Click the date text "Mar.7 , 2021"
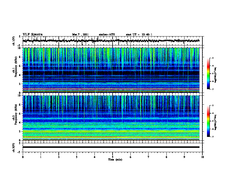Screen dimensions: 228x176 pyautogui.click(x=80, y=35)
